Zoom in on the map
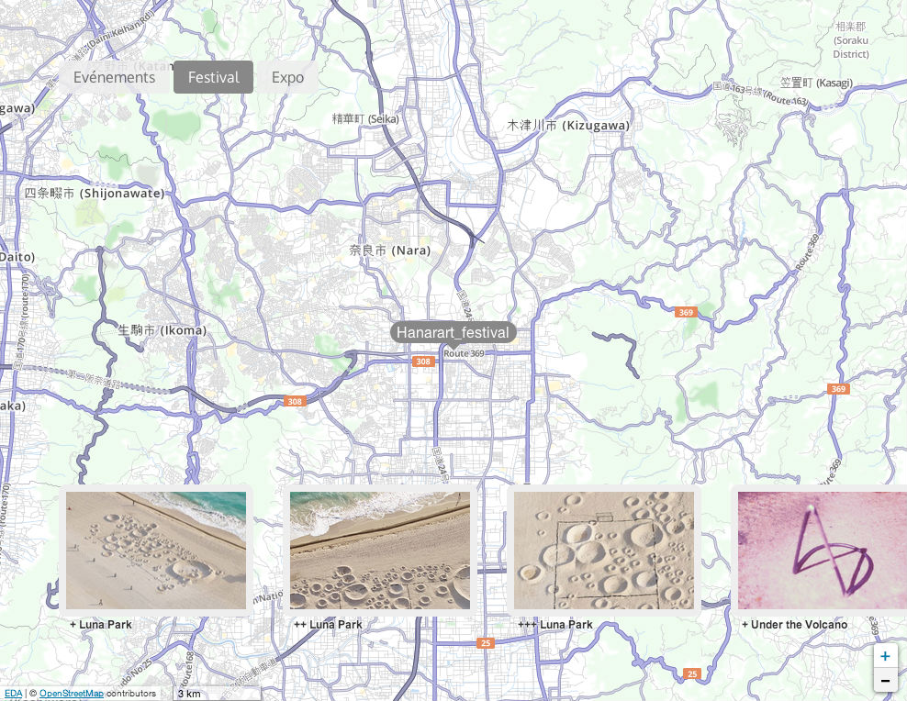The image size is (907, 701). (x=885, y=656)
